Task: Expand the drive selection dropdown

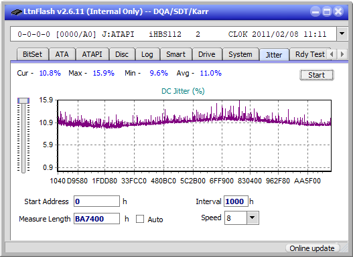Action: [342, 34]
